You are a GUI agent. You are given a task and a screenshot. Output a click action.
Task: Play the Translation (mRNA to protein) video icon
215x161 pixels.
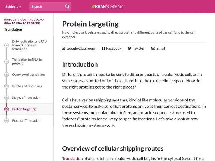point(6,61)
